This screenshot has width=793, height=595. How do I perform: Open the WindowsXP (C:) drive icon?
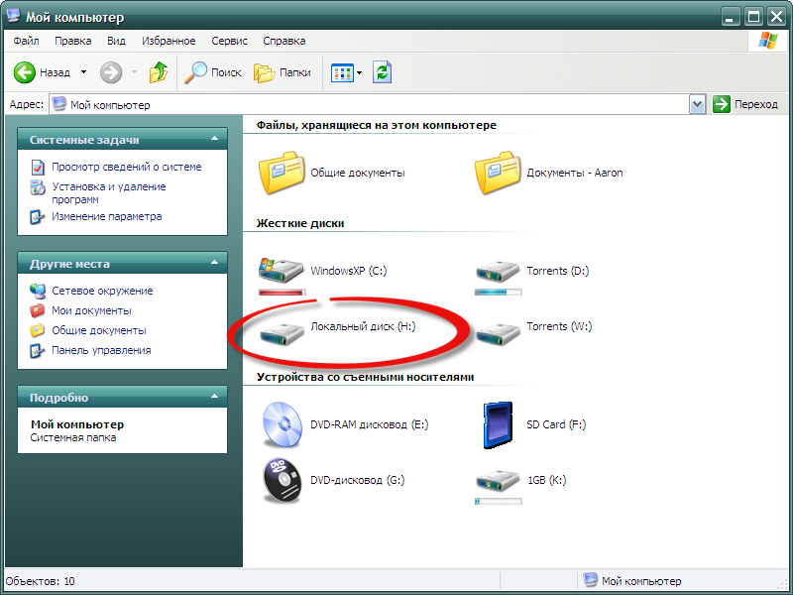[x=282, y=271]
